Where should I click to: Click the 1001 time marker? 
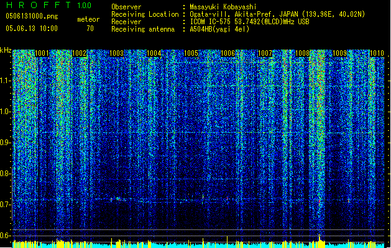[x=42, y=53]
